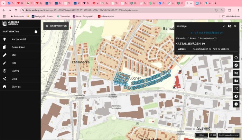Screen dimensions: 242x140
Task: Toggle map layer visibility eye button
Action: [236, 73]
